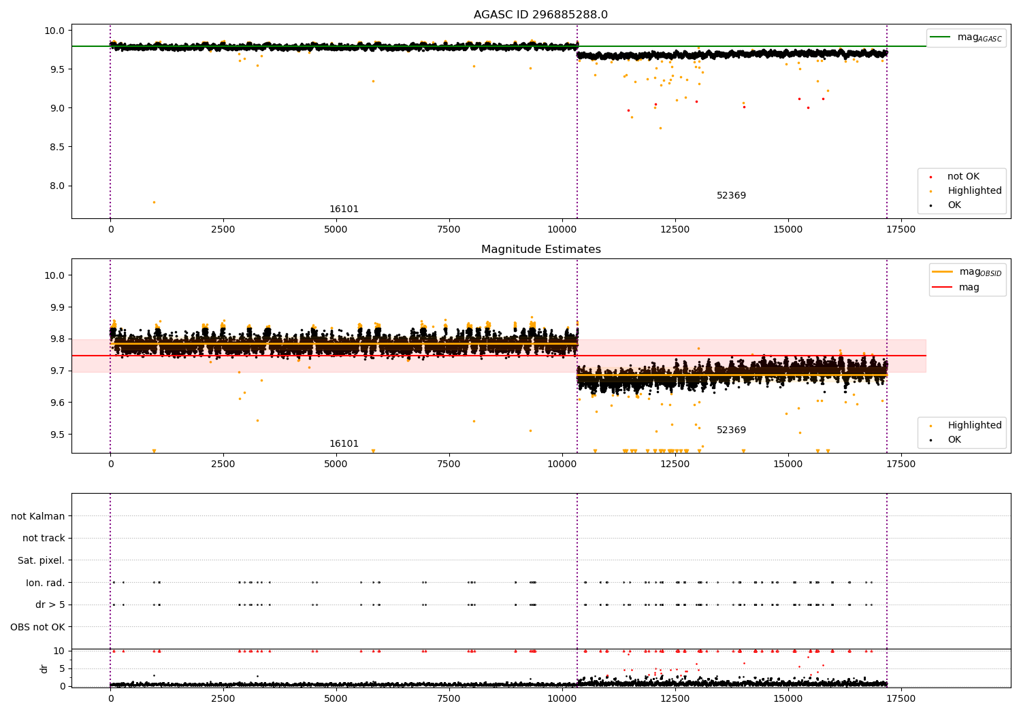Click 'OK' entry in the Magnitude Estimates legend
This screenshot has width=1021, height=714.
pyautogui.click(x=954, y=440)
